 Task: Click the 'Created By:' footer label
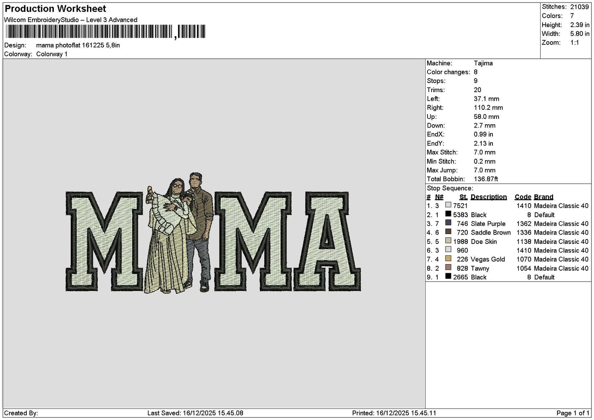pos(21,413)
